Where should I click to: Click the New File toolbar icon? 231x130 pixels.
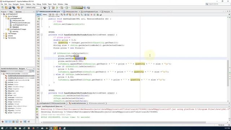click(3, 8)
